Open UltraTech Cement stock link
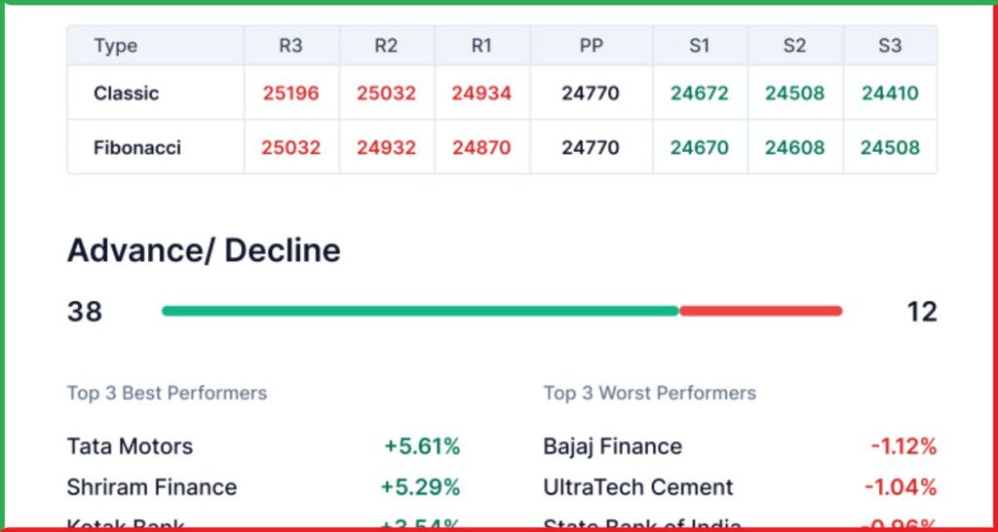 [637, 487]
